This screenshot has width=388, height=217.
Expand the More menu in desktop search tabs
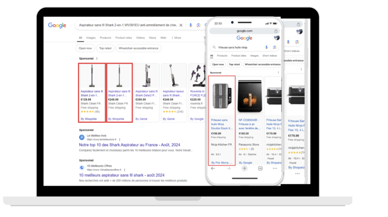pyautogui.click(x=176, y=38)
